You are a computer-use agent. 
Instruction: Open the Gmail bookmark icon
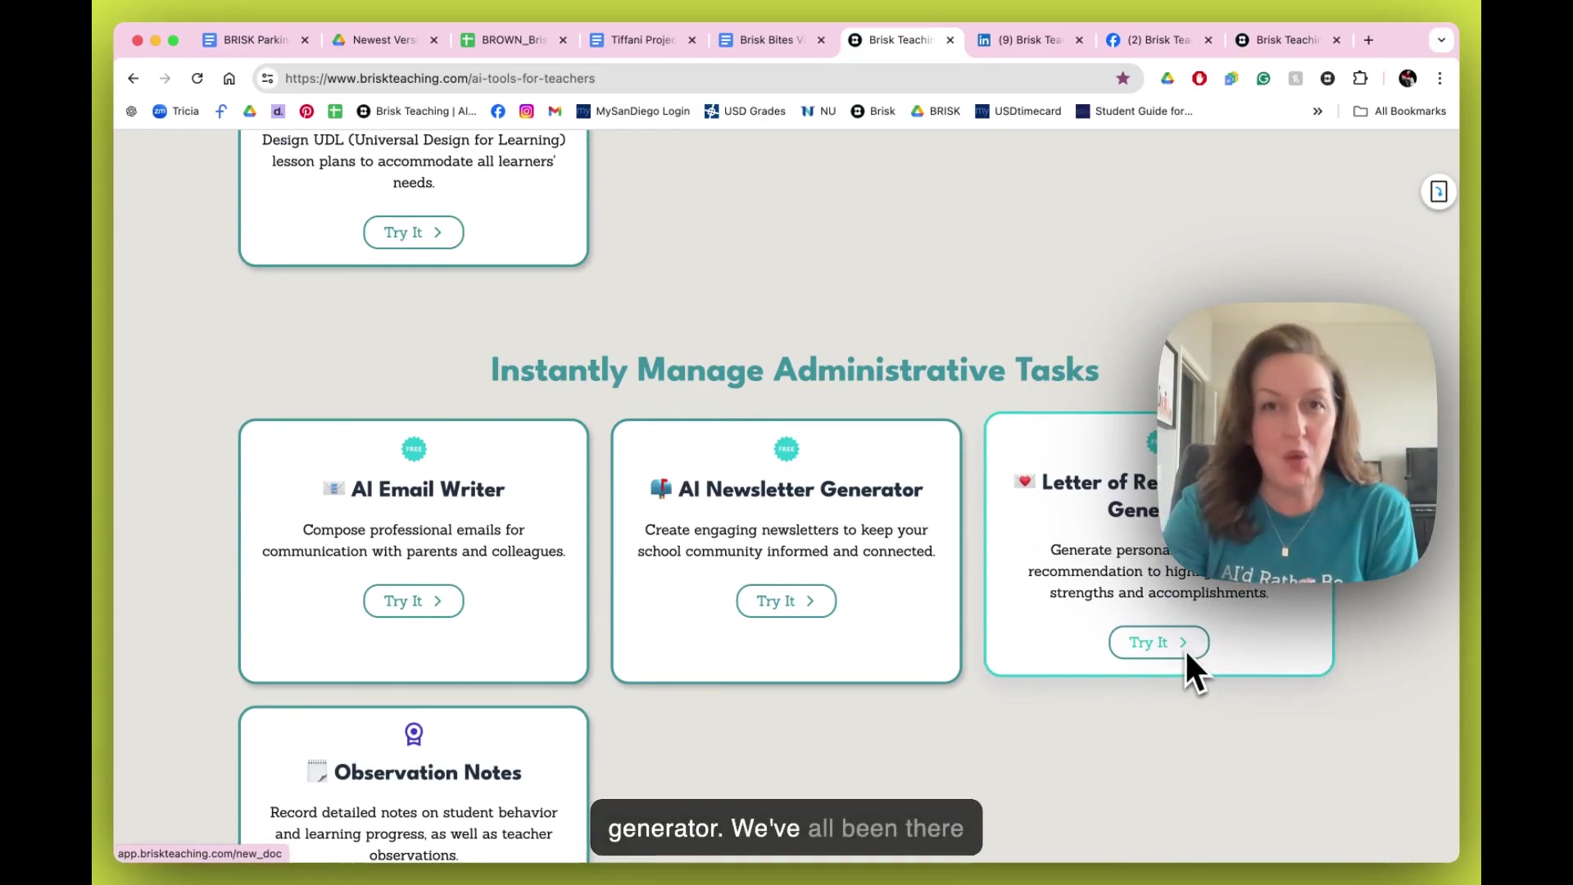(x=555, y=111)
